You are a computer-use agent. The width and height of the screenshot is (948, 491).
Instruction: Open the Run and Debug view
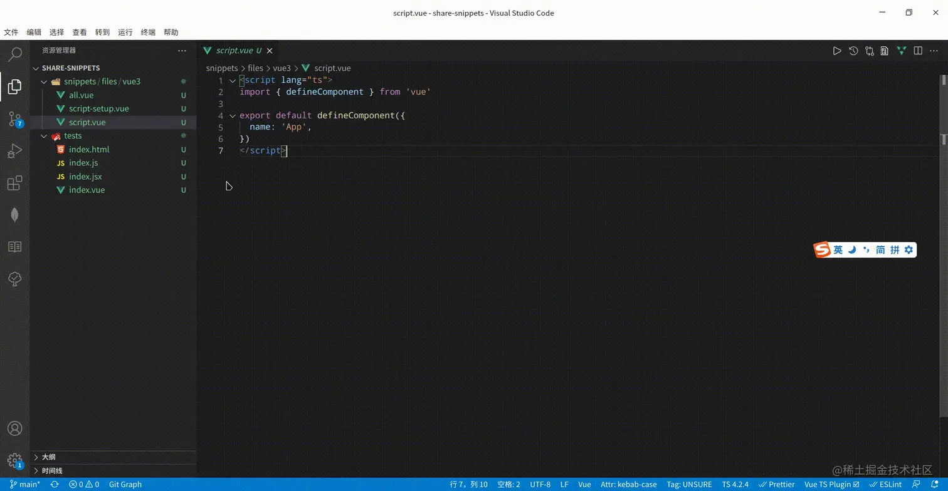[15, 151]
